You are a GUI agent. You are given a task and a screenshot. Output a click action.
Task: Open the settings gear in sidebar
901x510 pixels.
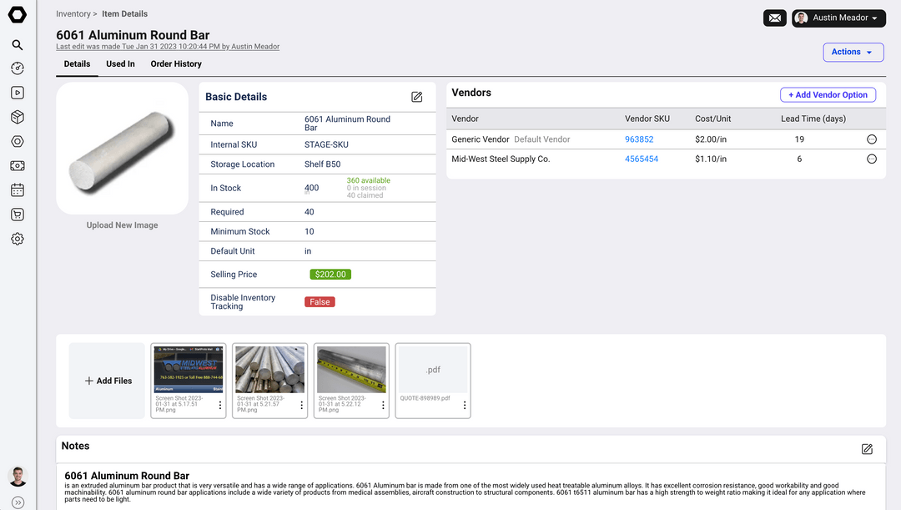(x=18, y=239)
